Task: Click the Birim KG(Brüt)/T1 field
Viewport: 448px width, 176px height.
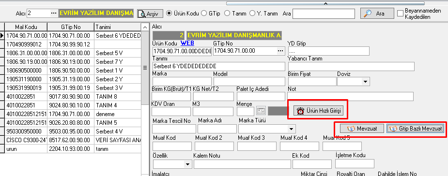Action: [171, 96]
